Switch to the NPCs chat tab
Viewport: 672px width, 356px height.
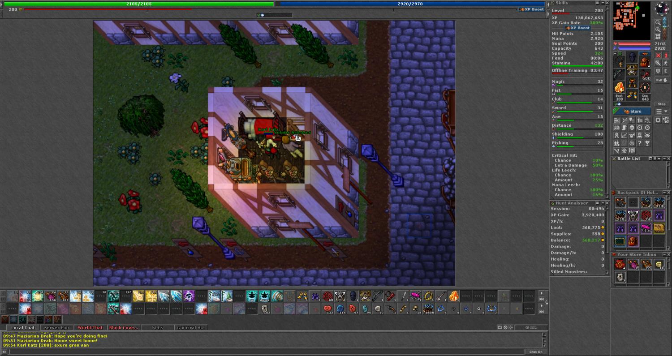pyautogui.click(x=157, y=328)
